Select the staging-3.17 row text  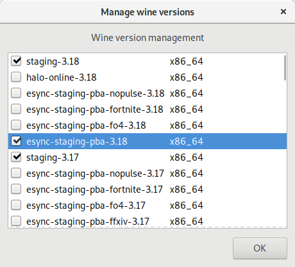tap(53, 158)
